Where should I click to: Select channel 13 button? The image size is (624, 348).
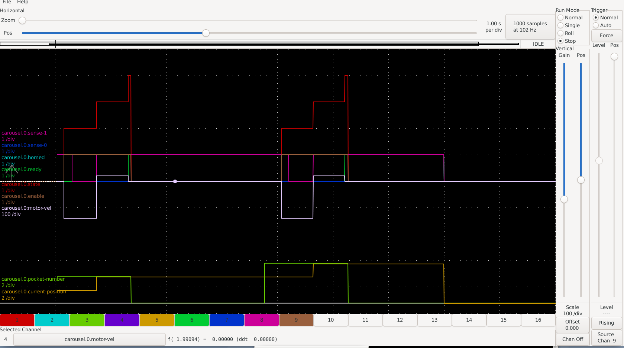pos(434,320)
